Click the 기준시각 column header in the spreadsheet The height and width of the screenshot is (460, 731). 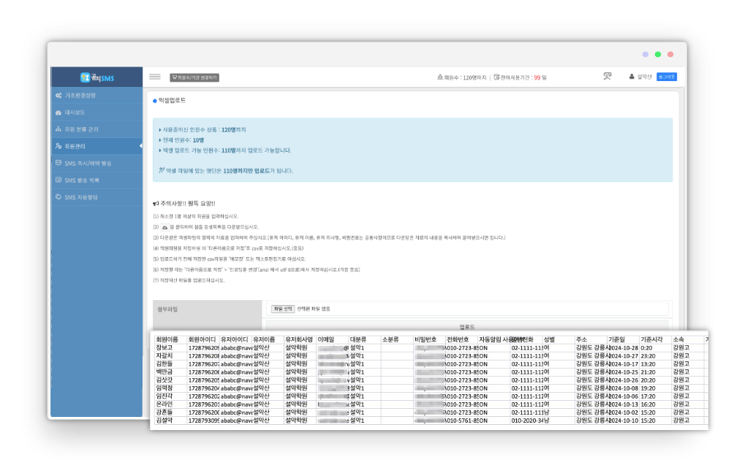click(651, 340)
